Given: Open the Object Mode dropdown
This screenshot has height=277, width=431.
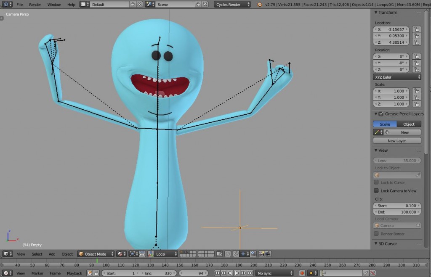Looking at the screenshot, I should [x=96, y=254].
